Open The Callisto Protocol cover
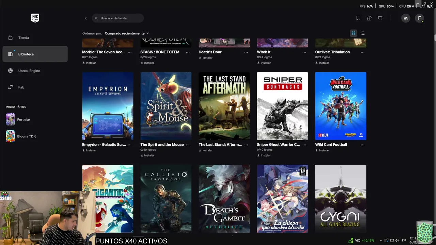The width and height of the screenshot is (436, 245). (166, 199)
